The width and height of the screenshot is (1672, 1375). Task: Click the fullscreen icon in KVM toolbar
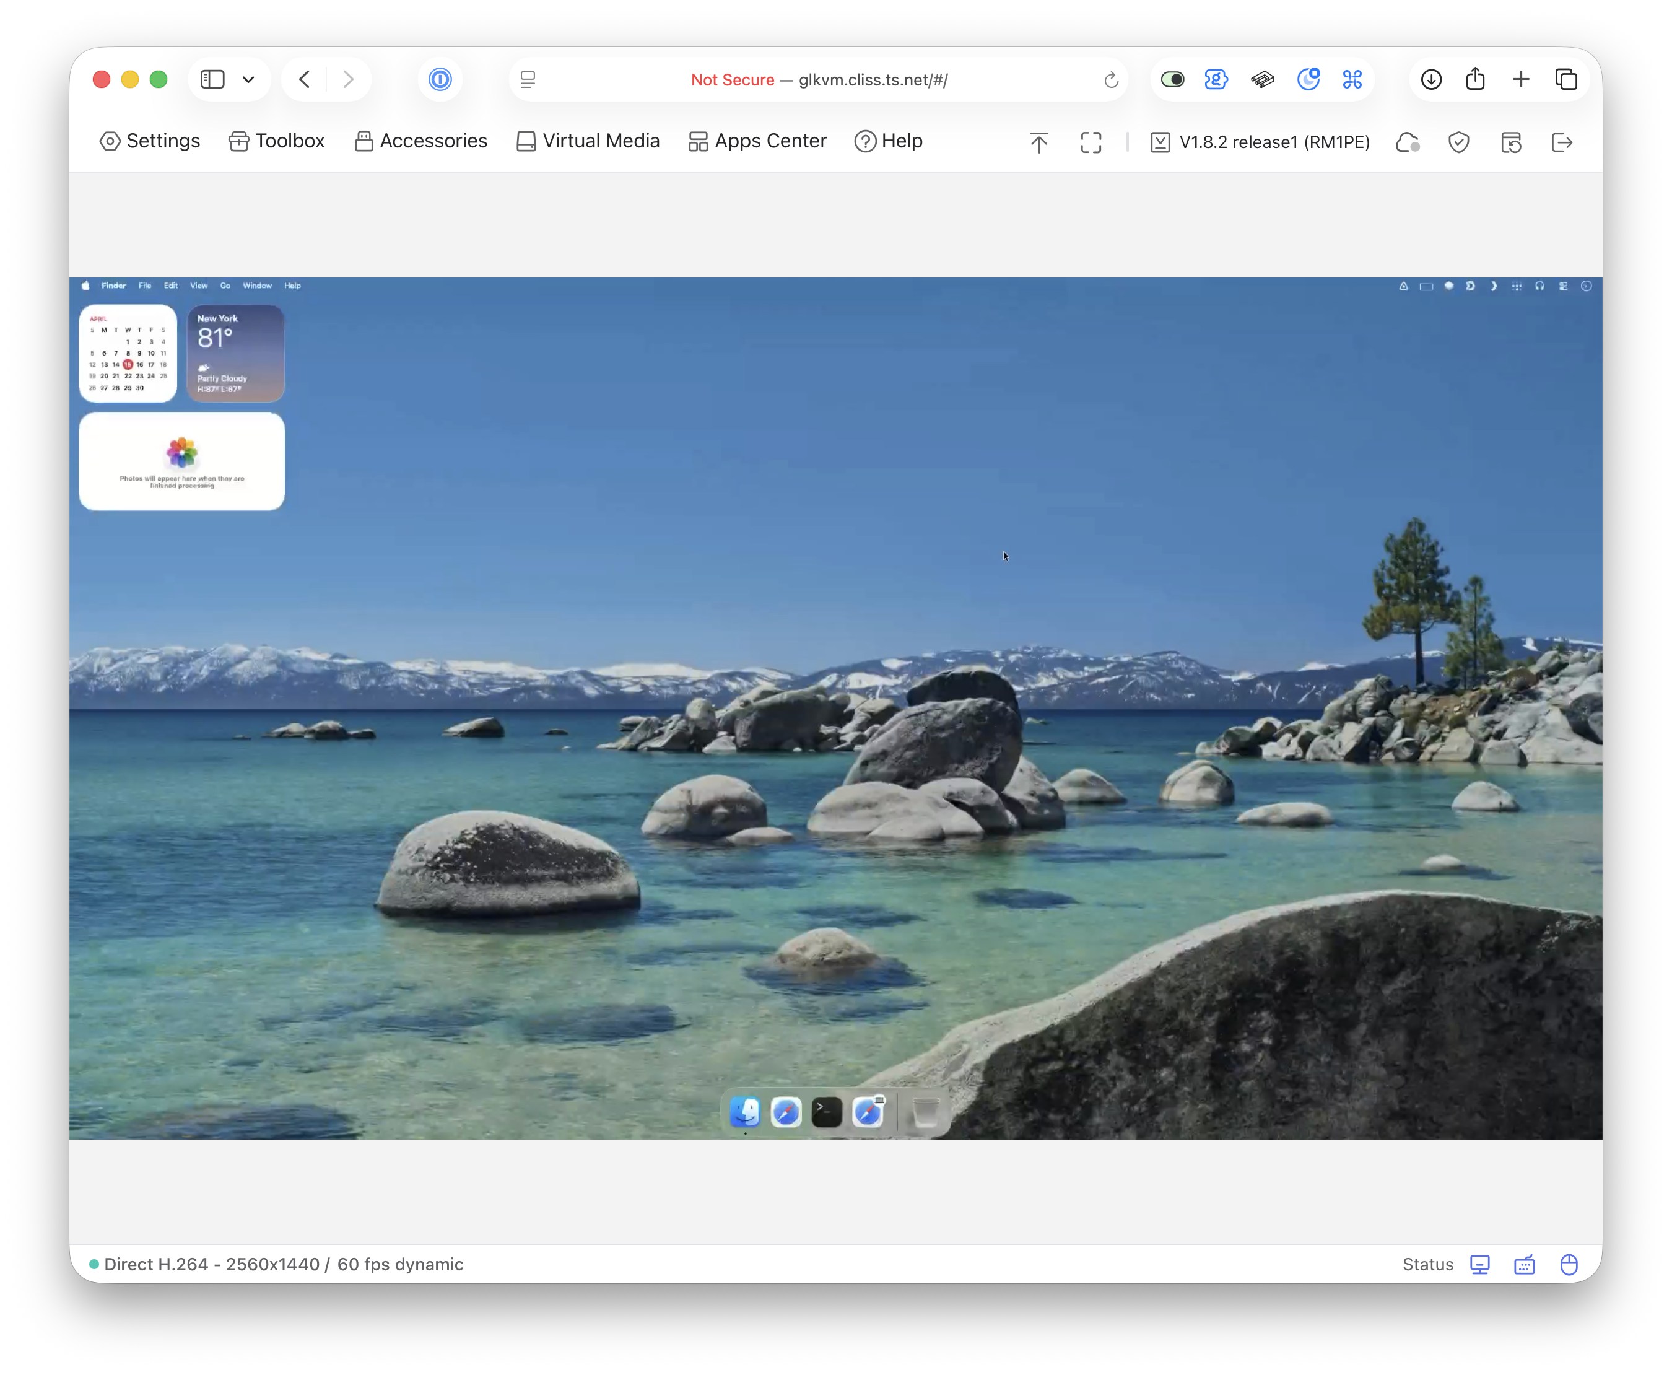tap(1091, 142)
